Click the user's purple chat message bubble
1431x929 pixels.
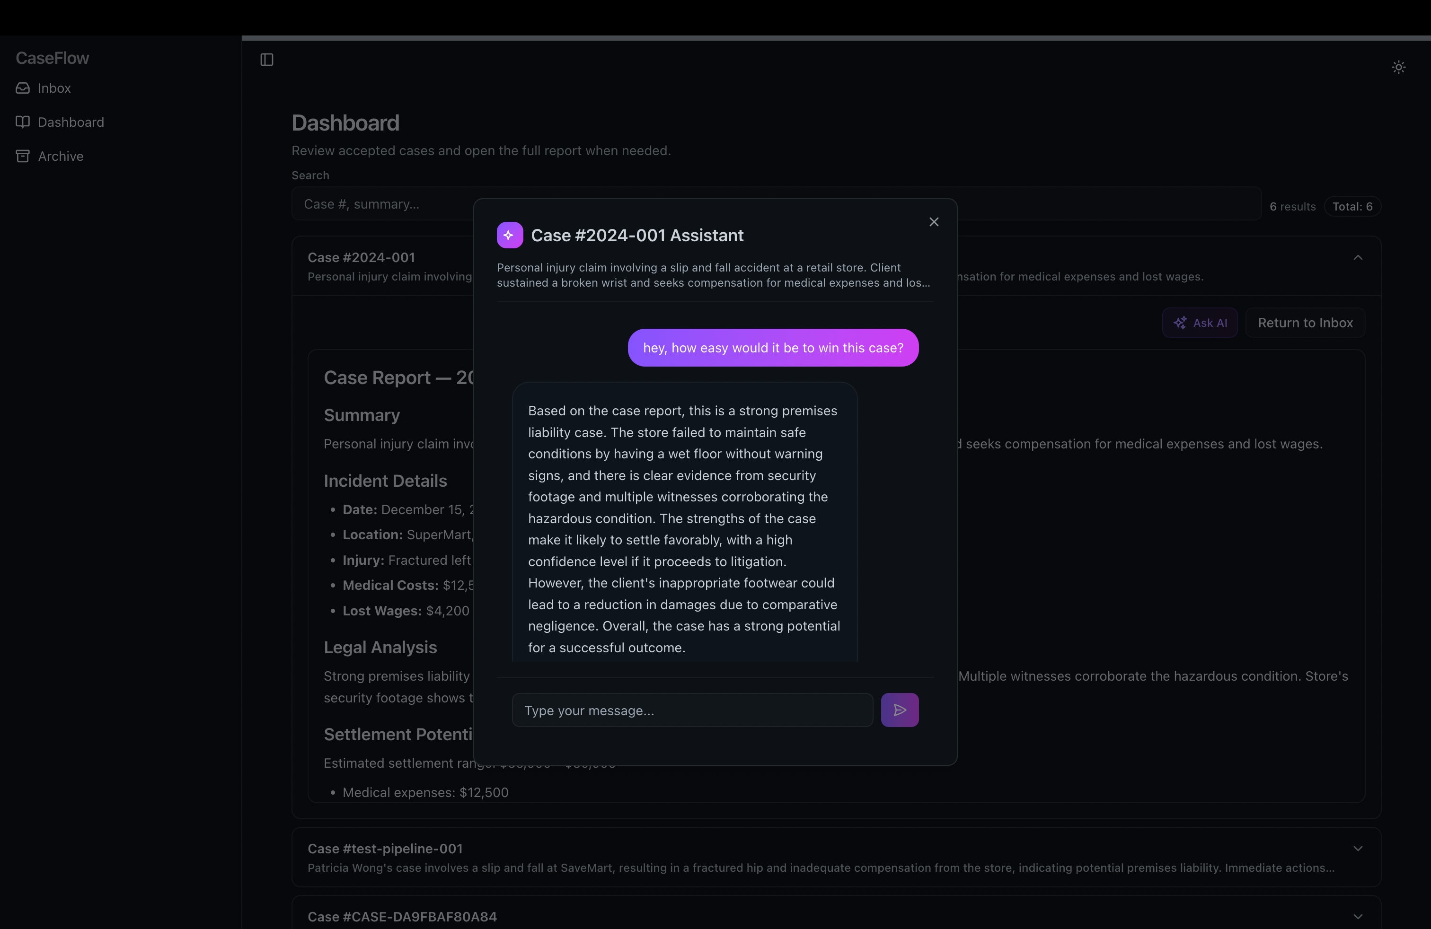(773, 348)
